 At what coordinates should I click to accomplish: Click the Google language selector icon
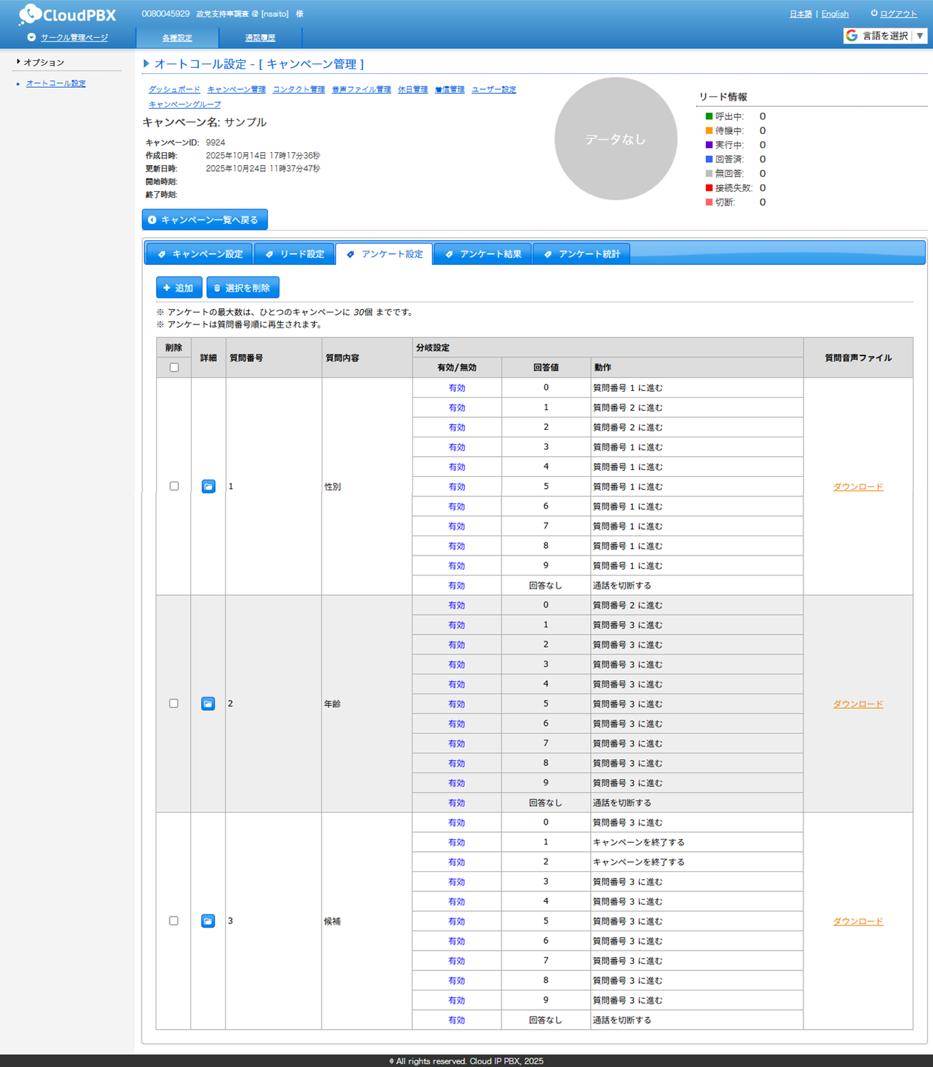tap(852, 36)
